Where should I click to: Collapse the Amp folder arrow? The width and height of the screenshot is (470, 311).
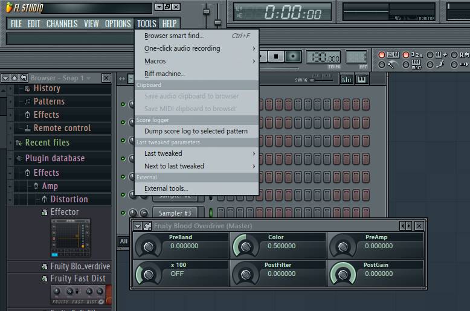coord(10,186)
